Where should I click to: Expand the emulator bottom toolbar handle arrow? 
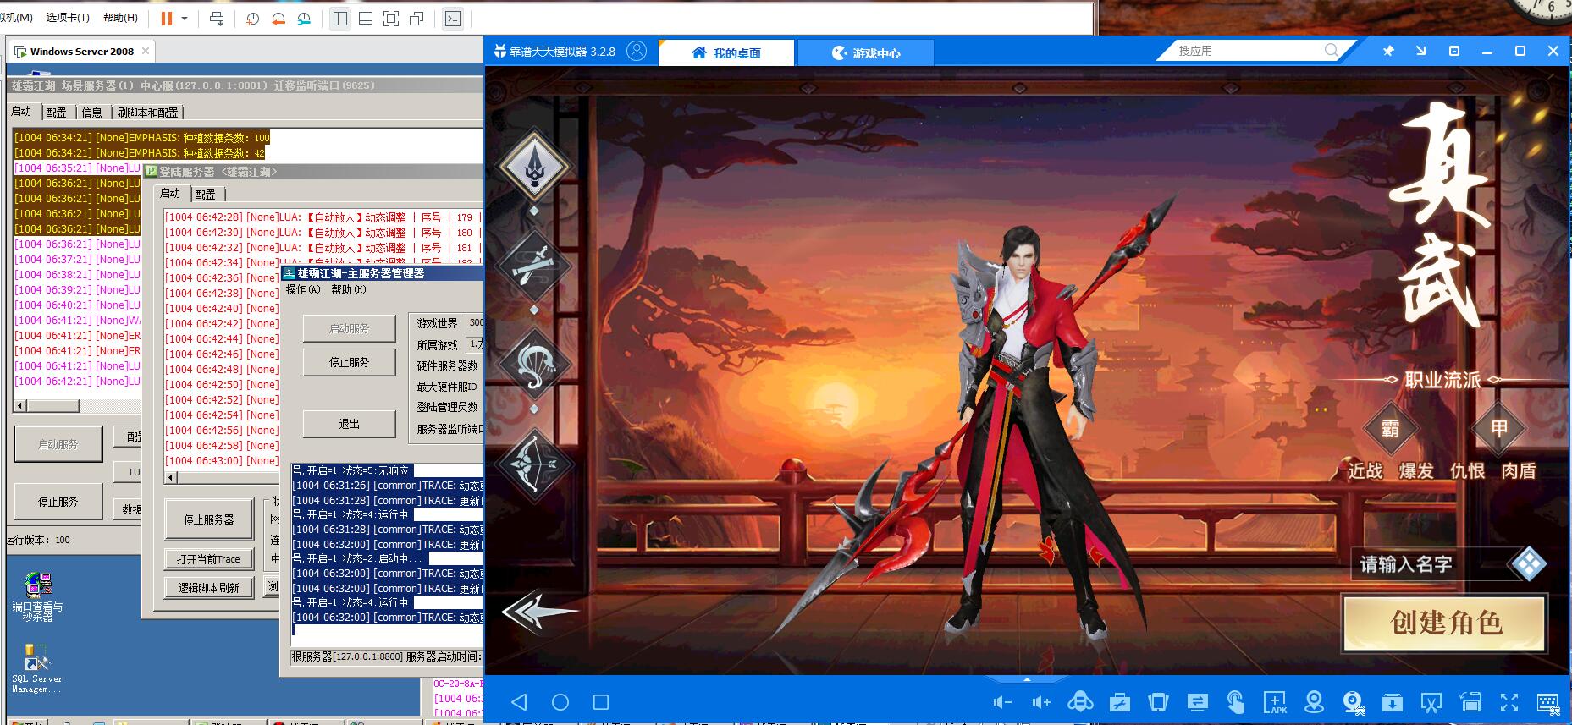click(1027, 679)
